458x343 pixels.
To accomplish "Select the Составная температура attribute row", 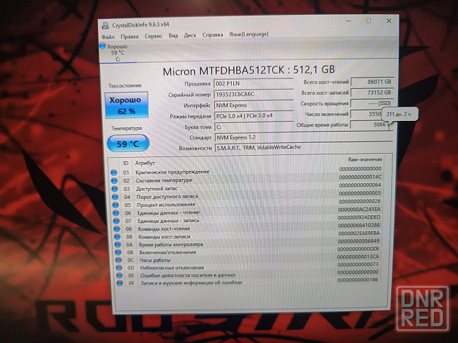I will 247,179.
